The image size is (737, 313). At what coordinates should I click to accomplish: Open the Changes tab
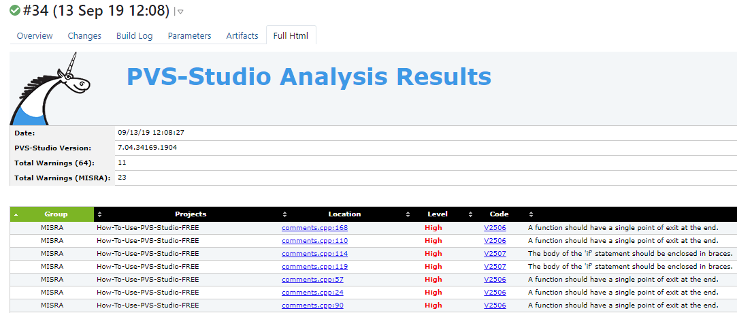(84, 35)
